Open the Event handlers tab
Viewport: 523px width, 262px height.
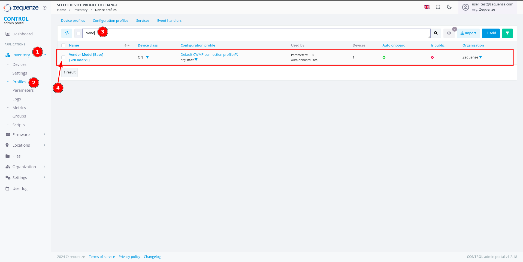pos(169,21)
